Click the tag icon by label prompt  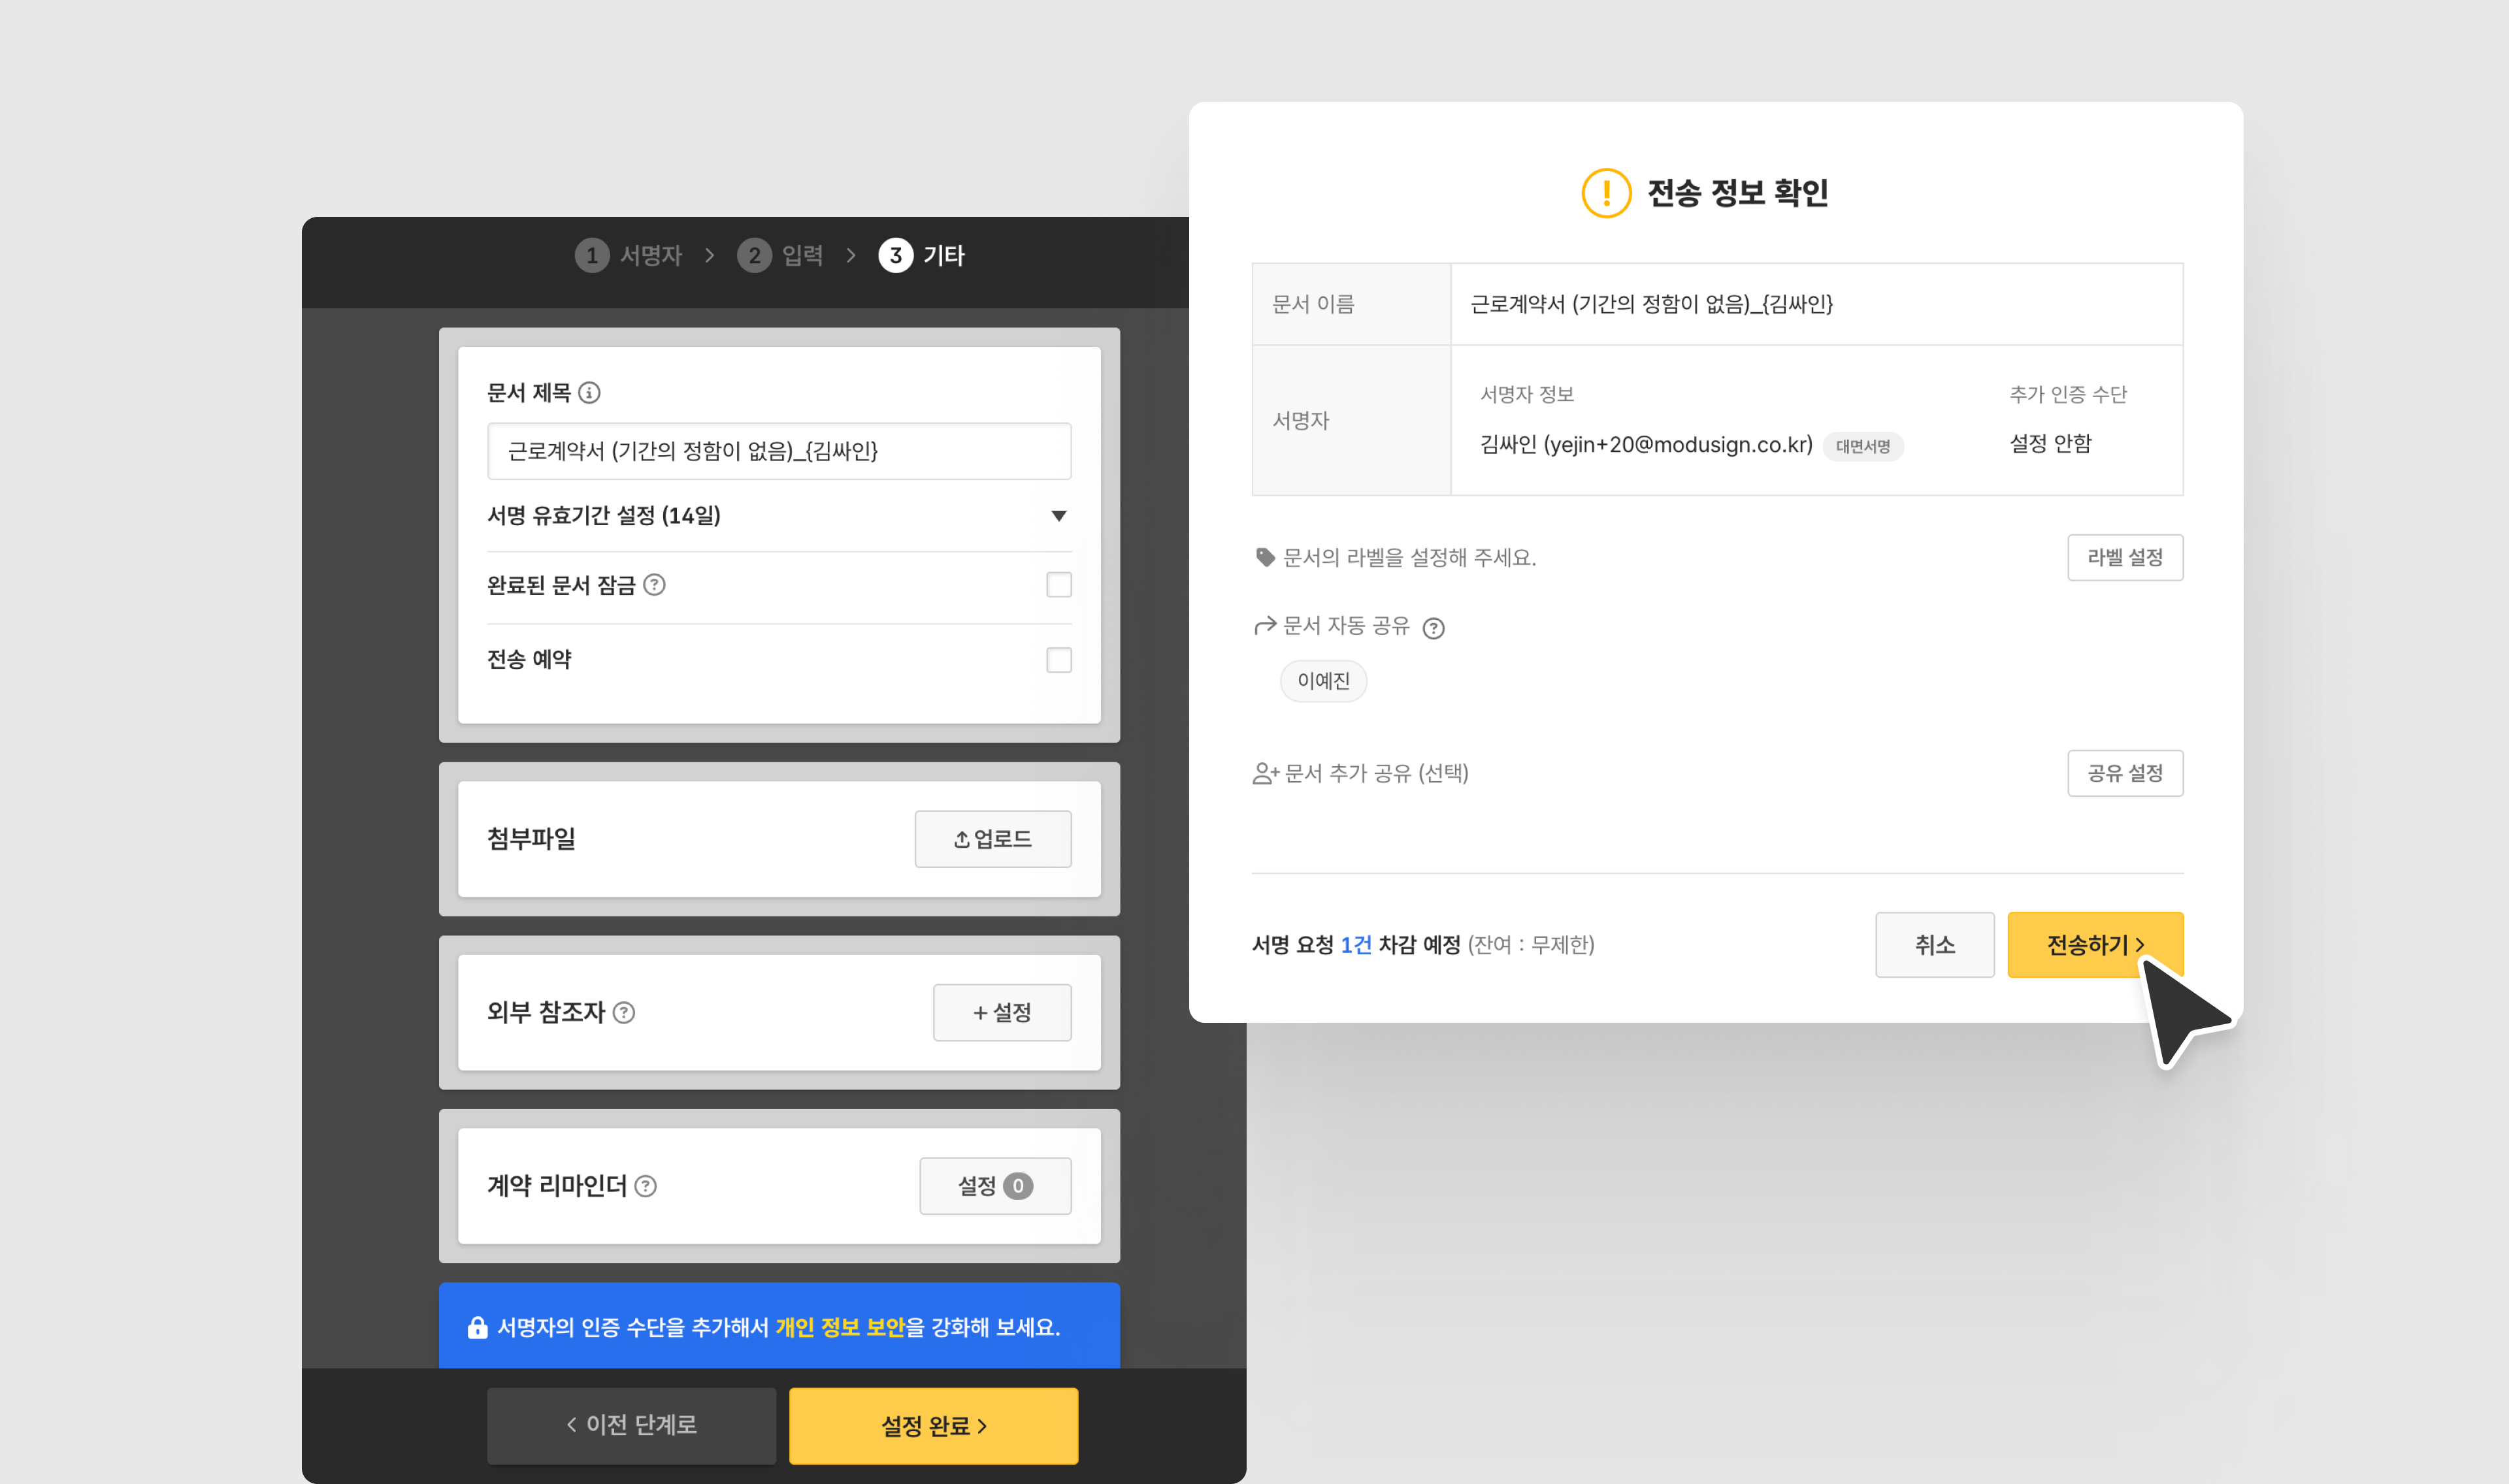(x=1265, y=557)
